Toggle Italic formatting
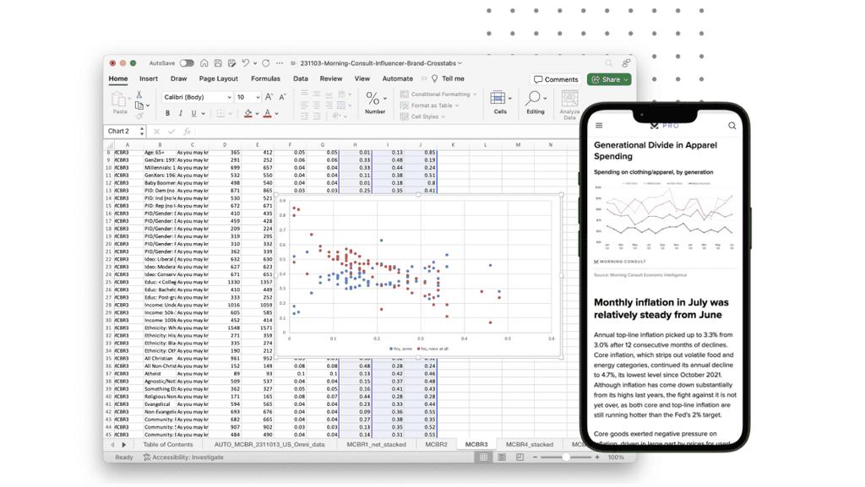Viewport: 865px width, 487px height. click(x=180, y=114)
